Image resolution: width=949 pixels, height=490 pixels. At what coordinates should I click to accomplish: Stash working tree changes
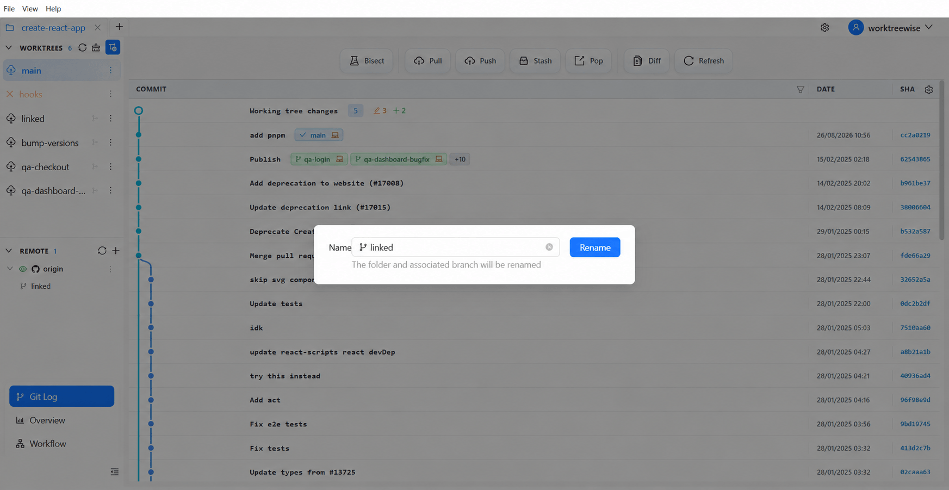535,60
